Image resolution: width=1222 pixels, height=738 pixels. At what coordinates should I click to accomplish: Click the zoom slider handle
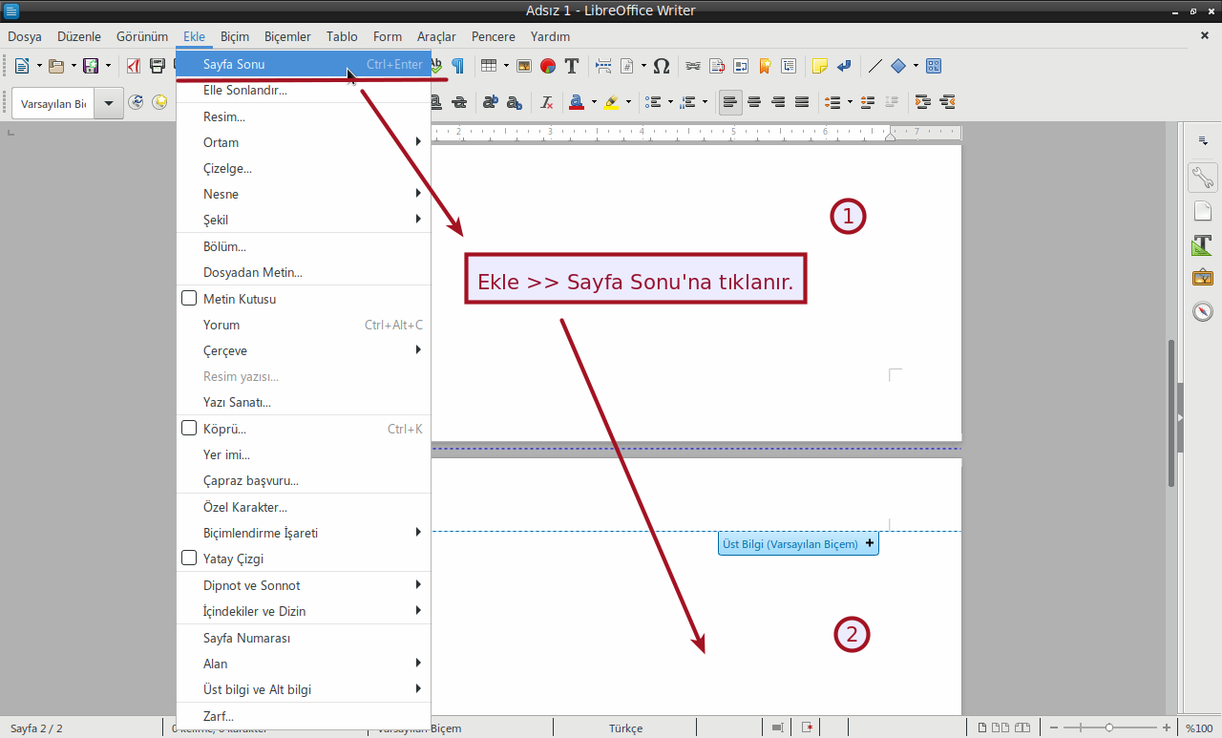tap(1109, 727)
